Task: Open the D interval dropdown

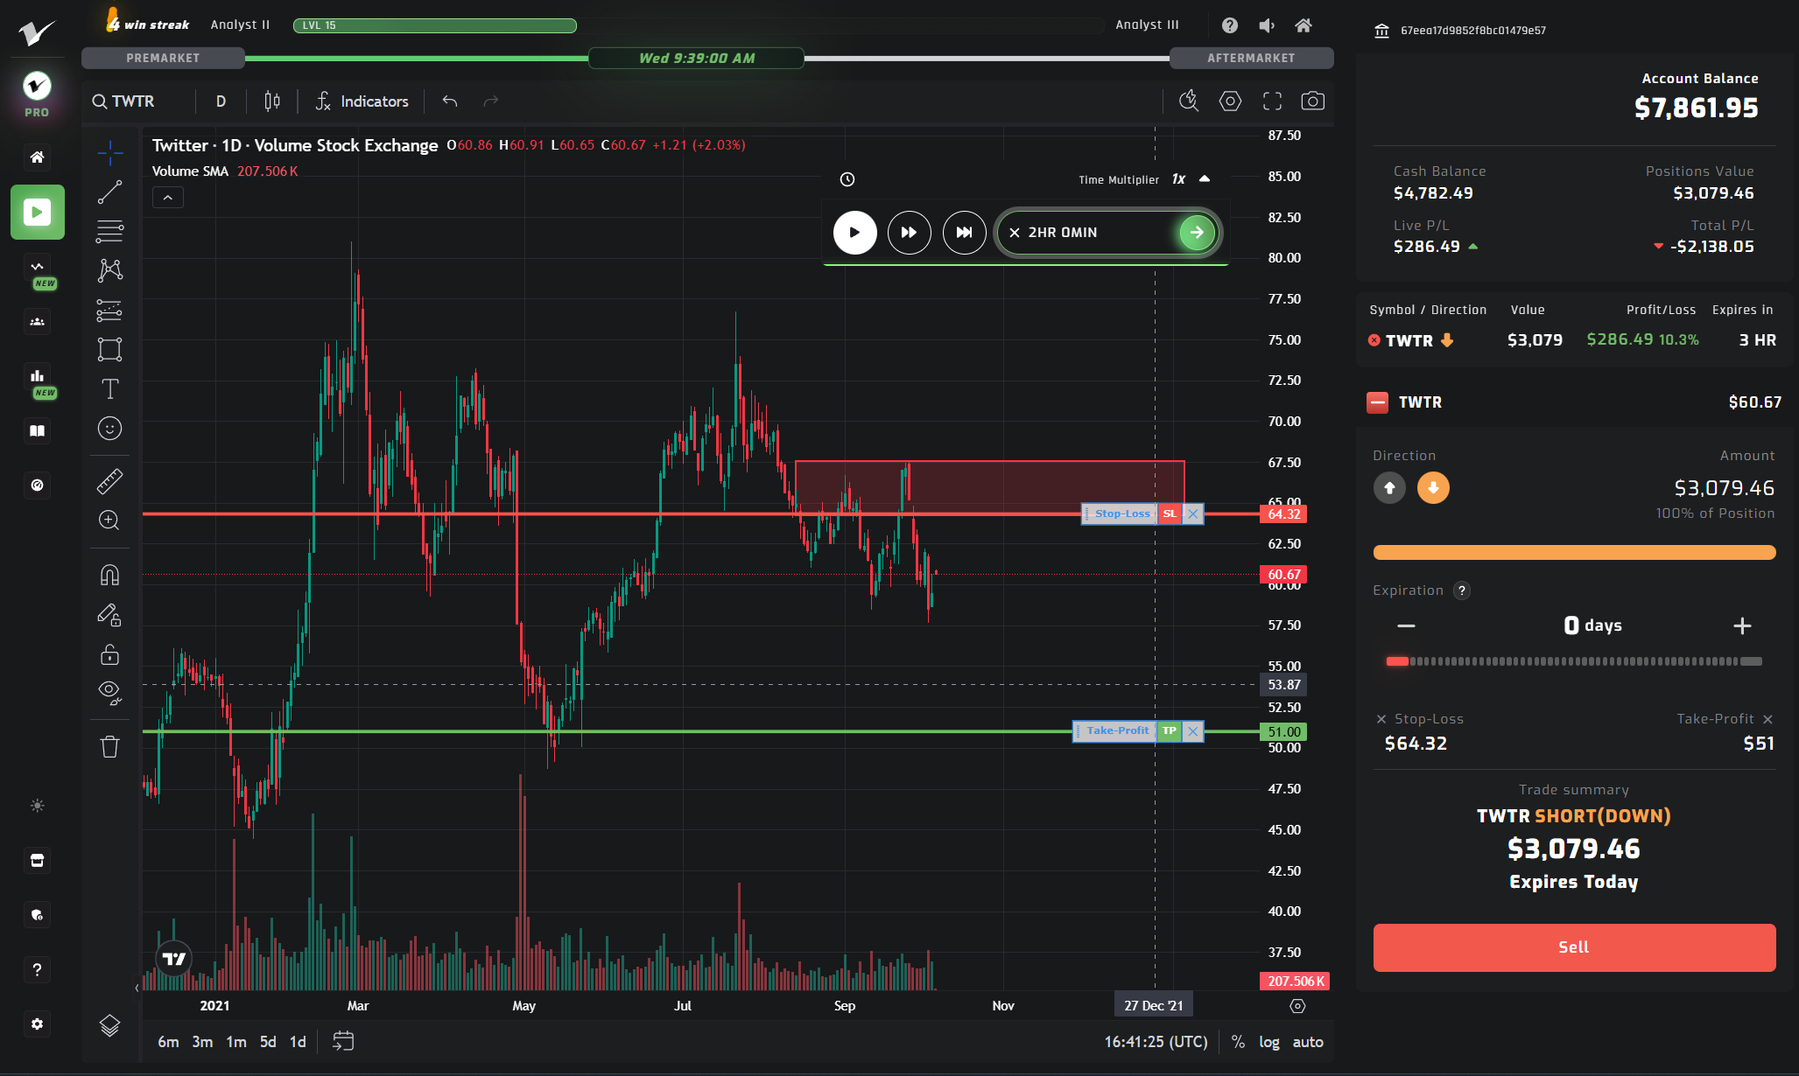Action: pos(221,101)
